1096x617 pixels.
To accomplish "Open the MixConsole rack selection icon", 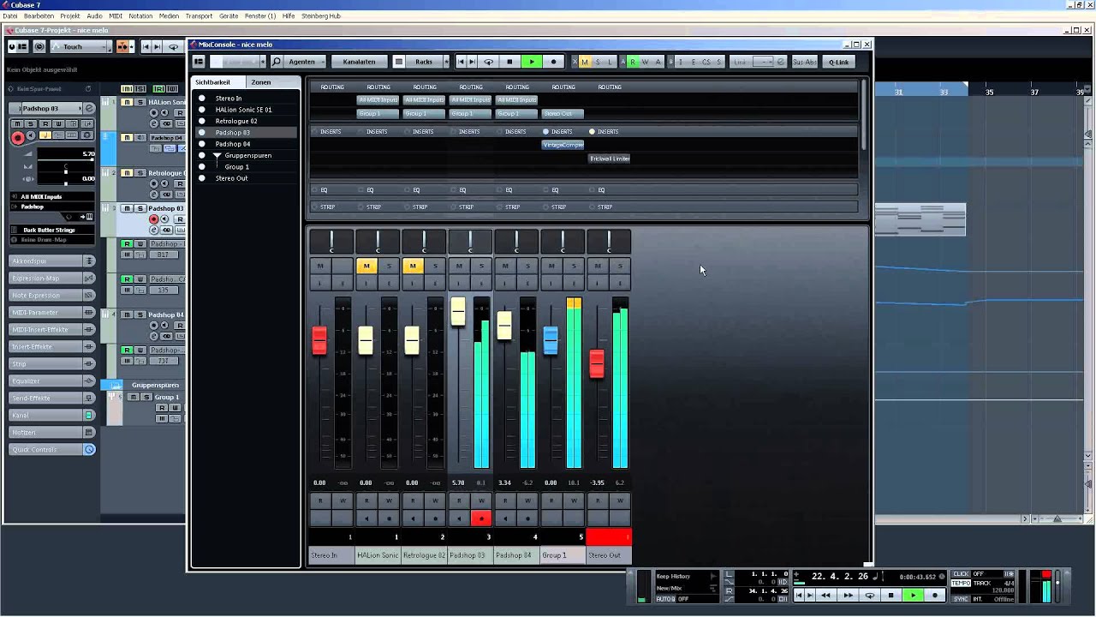I will (399, 62).
